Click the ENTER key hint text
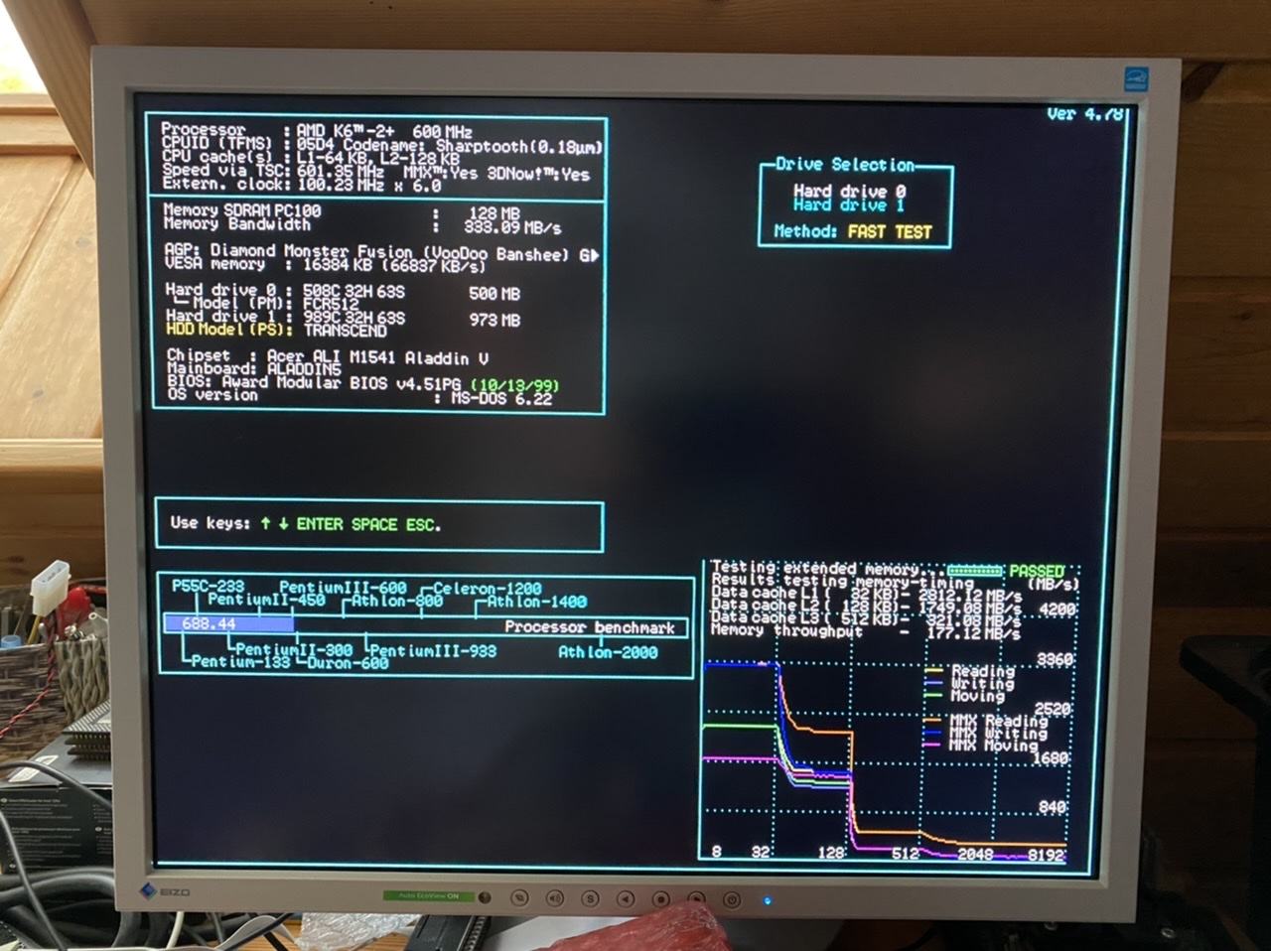Viewport: 1271px width, 951px height. pos(320,524)
